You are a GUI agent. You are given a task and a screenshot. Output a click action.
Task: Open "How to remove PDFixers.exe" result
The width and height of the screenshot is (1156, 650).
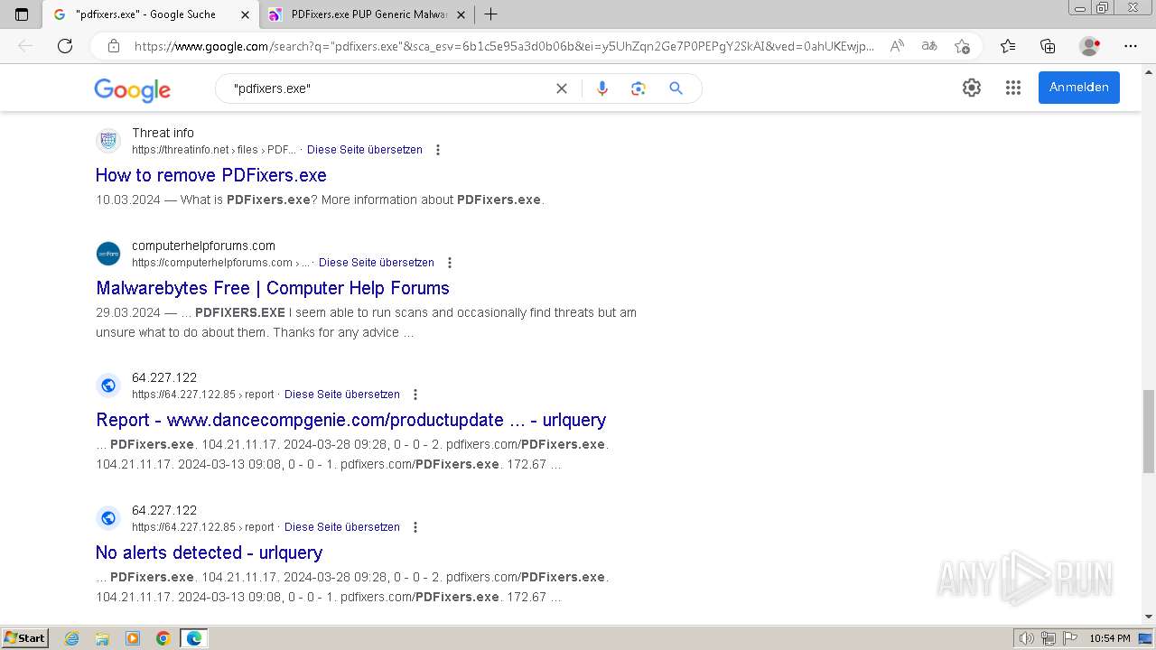tap(211, 175)
